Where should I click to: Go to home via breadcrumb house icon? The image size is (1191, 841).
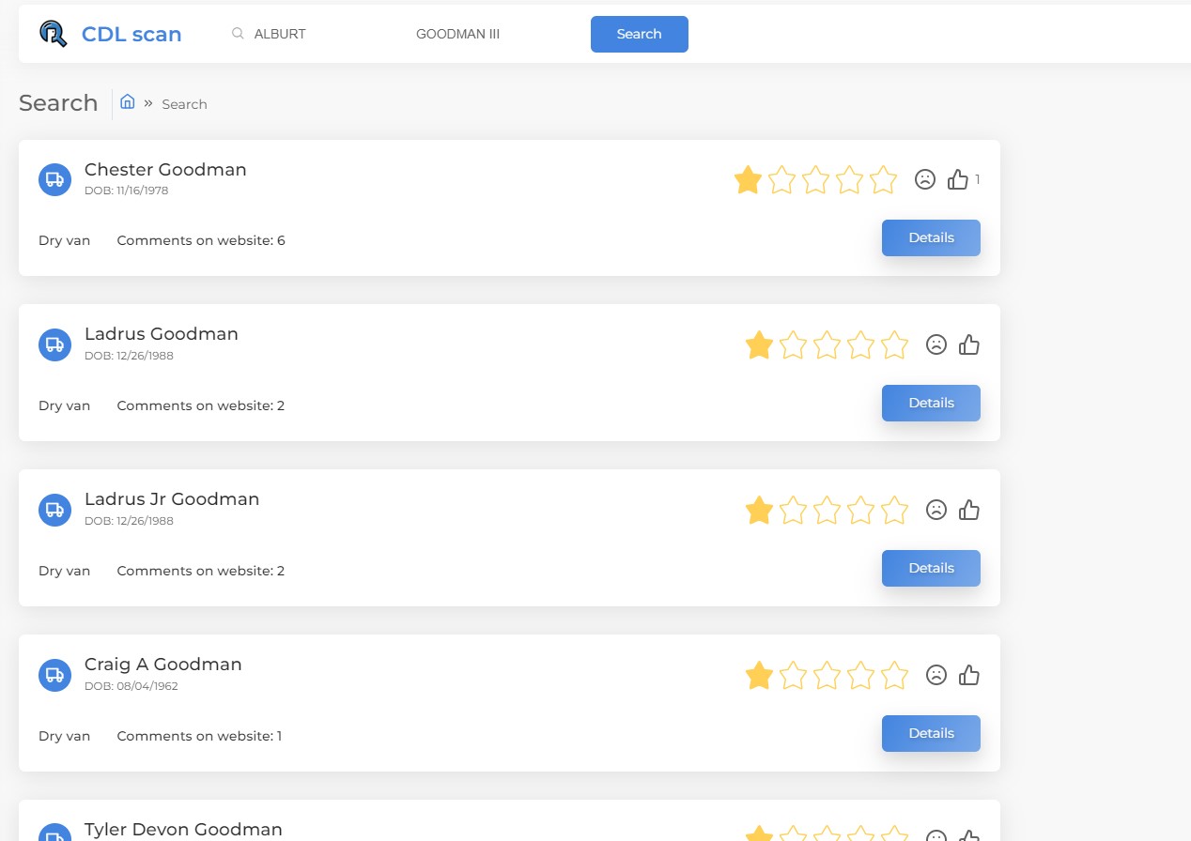click(x=128, y=102)
